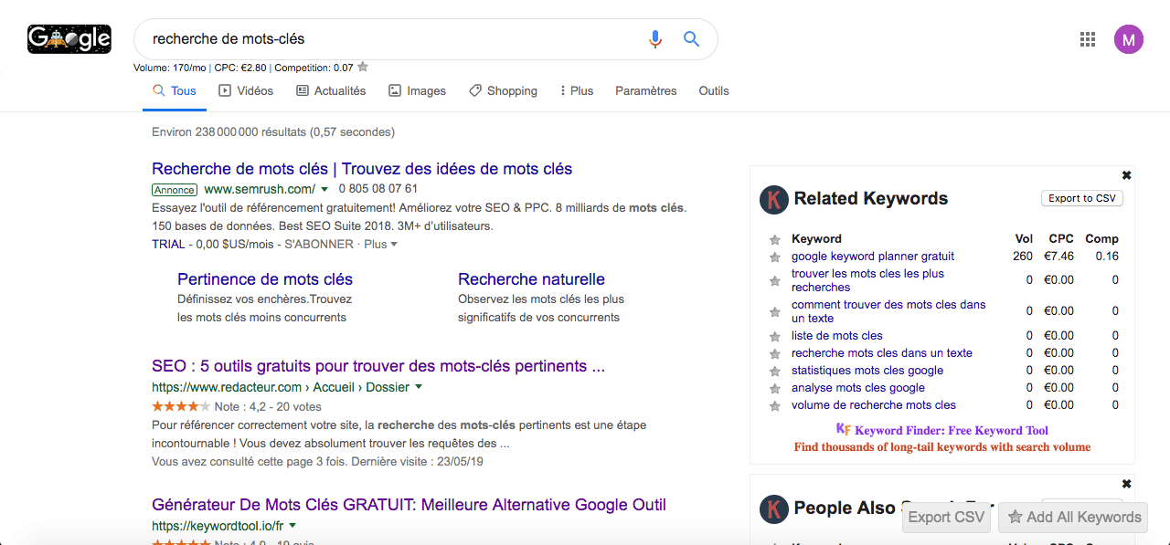Click the 'Related Keywords' panel heading
This screenshot has width=1170, height=545.
coord(871,198)
